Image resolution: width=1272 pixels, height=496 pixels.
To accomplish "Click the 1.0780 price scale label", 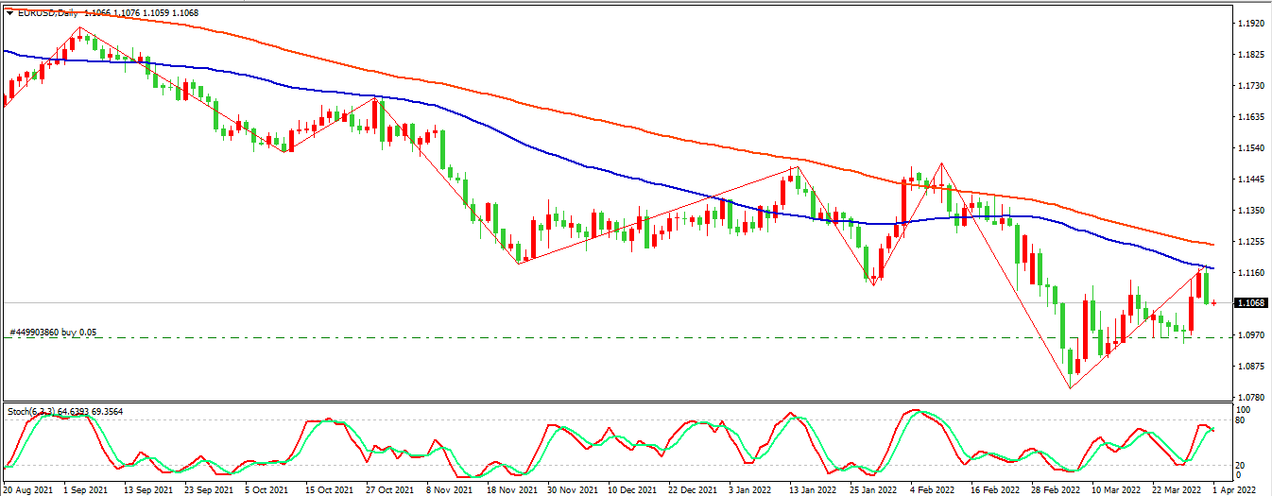I will 1249,398.
